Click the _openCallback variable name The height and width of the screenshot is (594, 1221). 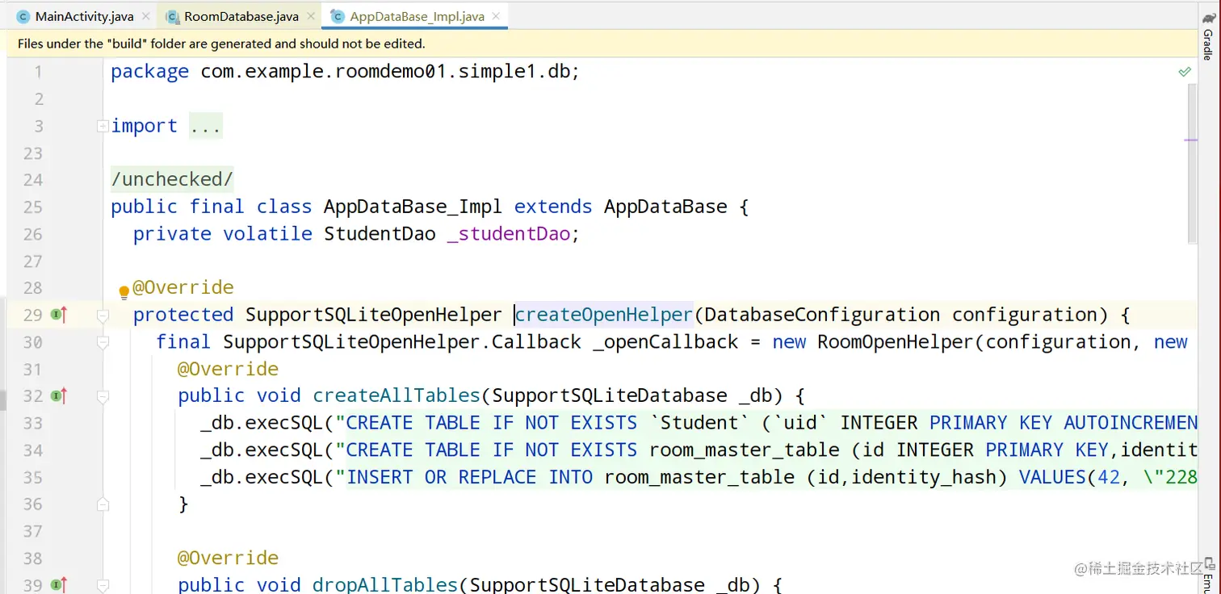pyautogui.click(x=665, y=342)
